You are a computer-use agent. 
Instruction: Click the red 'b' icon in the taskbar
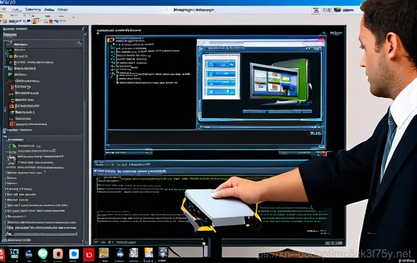click(x=89, y=254)
